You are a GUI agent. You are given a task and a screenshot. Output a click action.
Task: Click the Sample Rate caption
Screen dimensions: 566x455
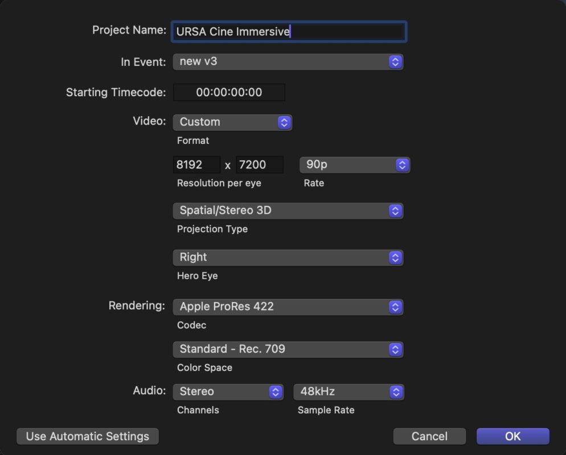tap(326, 410)
